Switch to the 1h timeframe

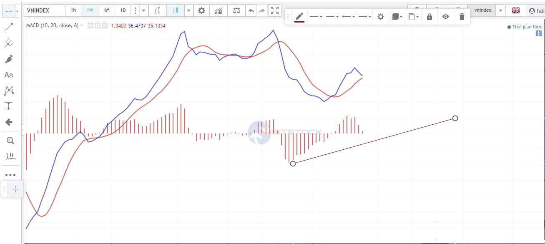[x=73, y=10]
